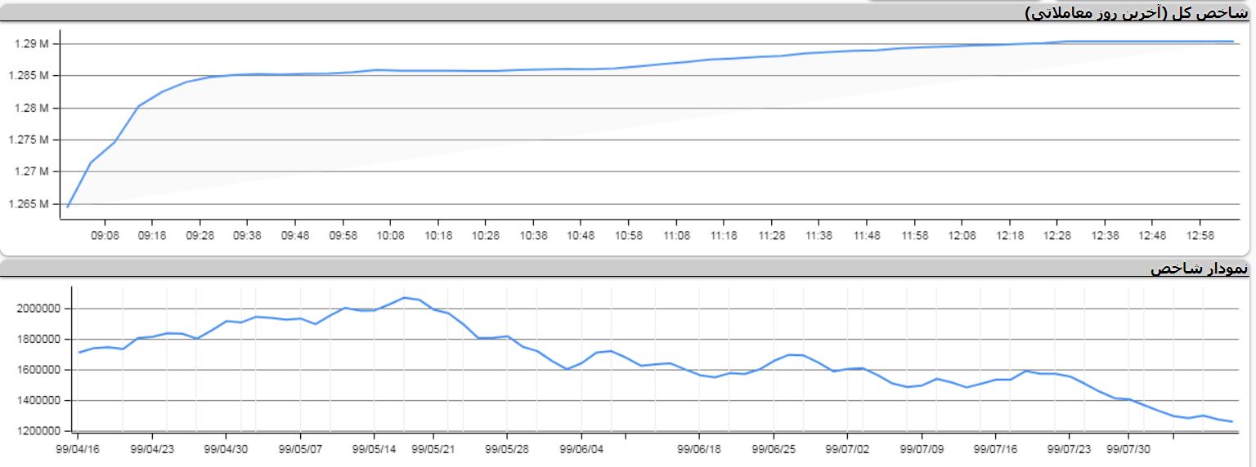Click the 99/06/25 date label
The width and height of the screenshot is (1256, 467).
click(774, 449)
